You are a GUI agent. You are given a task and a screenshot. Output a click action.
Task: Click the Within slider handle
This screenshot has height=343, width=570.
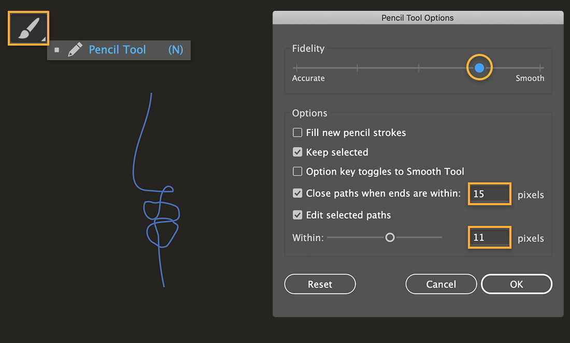(x=390, y=237)
